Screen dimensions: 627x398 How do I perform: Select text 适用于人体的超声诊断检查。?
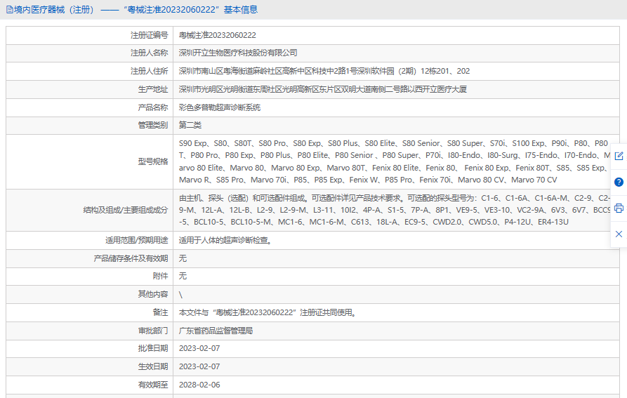click(225, 240)
